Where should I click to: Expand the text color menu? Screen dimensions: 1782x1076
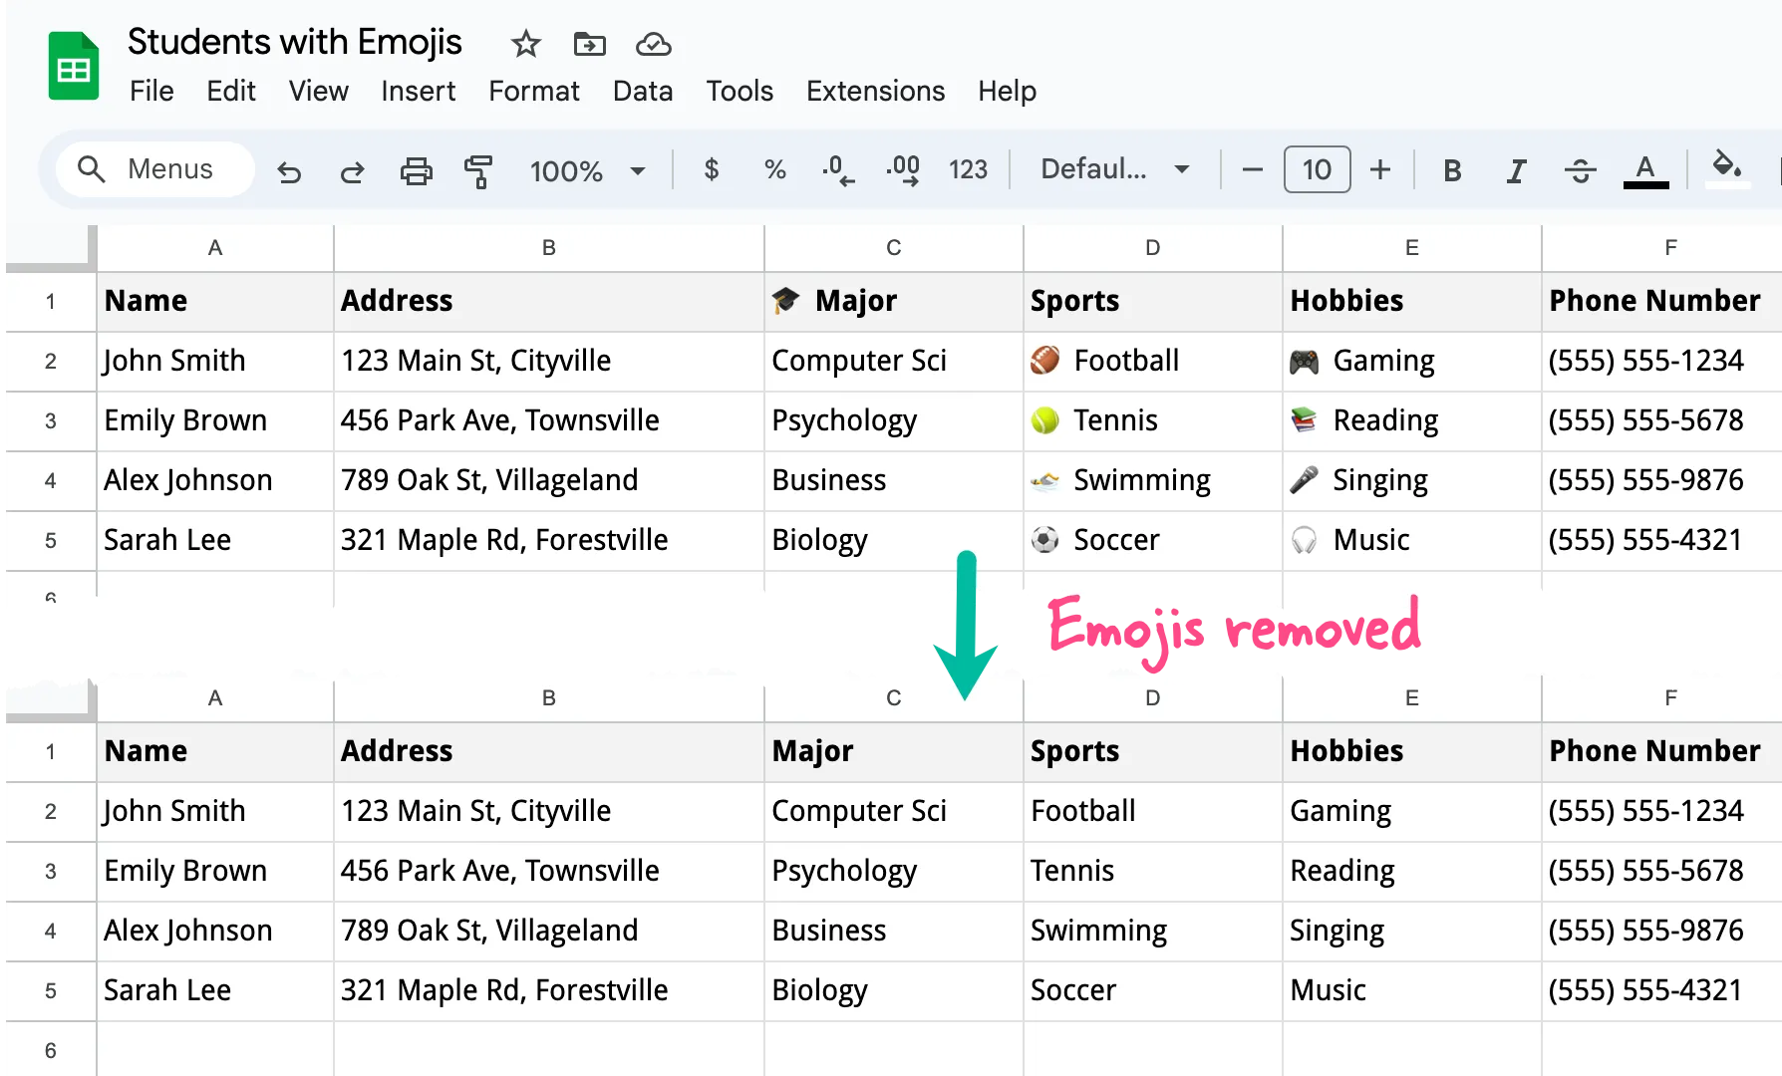(x=1645, y=169)
